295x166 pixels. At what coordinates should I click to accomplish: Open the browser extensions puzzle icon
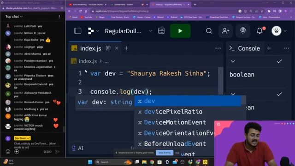point(269,11)
